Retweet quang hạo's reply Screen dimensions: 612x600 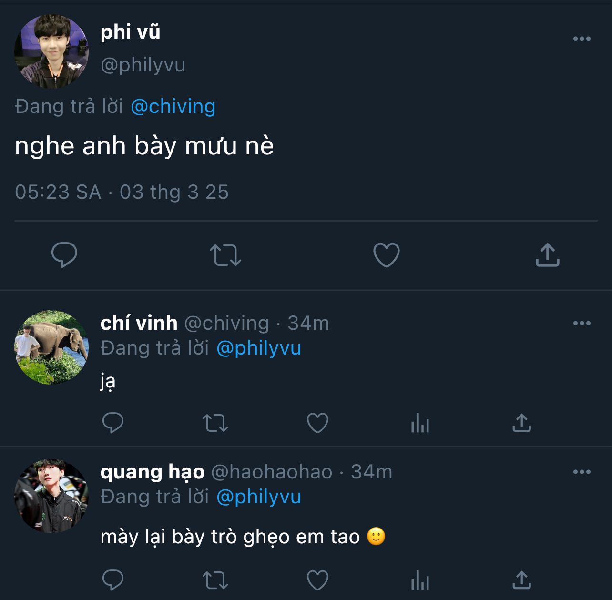tap(215, 580)
